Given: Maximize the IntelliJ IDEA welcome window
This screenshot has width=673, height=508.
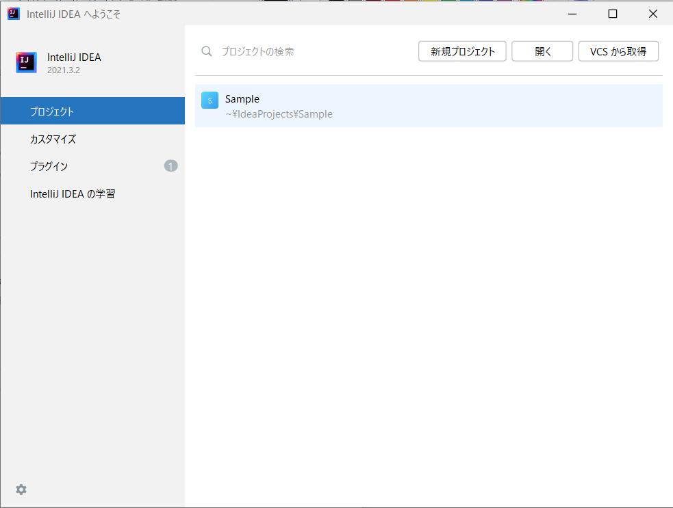Looking at the screenshot, I should 613,14.
